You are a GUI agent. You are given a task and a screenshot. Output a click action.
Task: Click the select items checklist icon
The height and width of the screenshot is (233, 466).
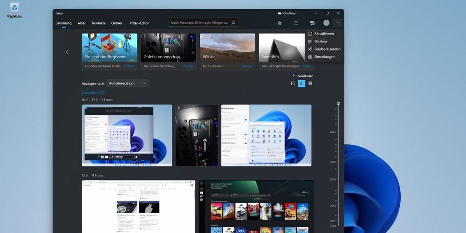296,23
